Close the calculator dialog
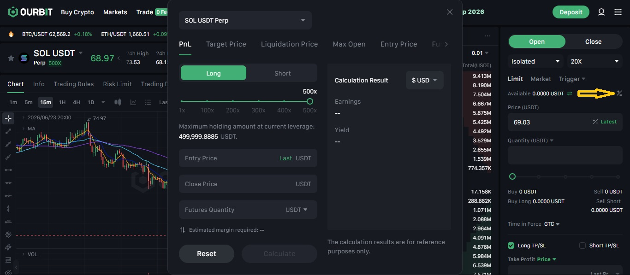 pos(450,12)
